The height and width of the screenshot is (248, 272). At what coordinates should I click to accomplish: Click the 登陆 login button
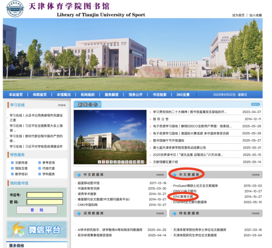(x=37, y=210)
